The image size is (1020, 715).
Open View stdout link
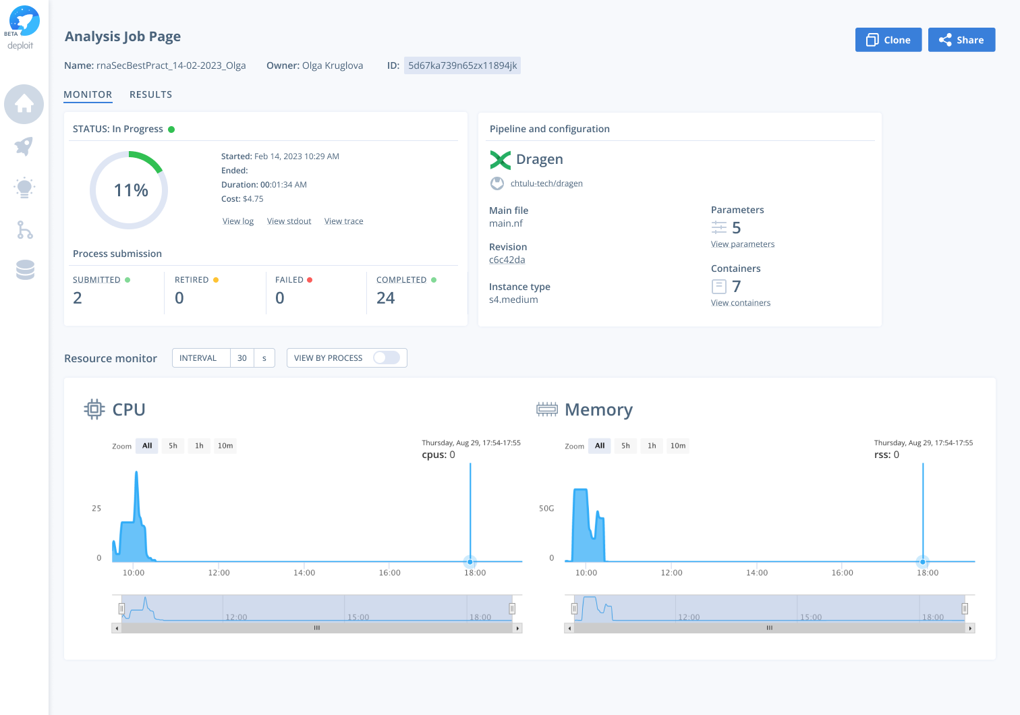pos(289,221)
